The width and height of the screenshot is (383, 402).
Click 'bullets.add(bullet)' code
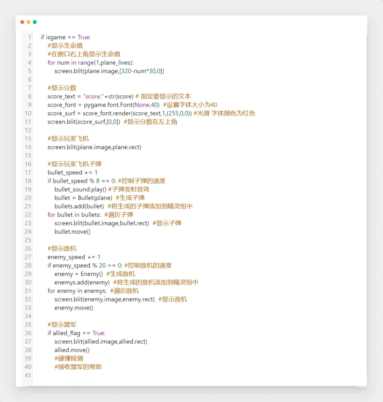(x=79, y=206)
